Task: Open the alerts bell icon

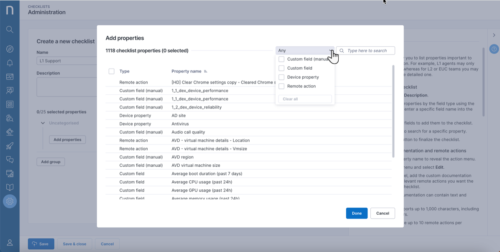Action: (x=10, y=63)
